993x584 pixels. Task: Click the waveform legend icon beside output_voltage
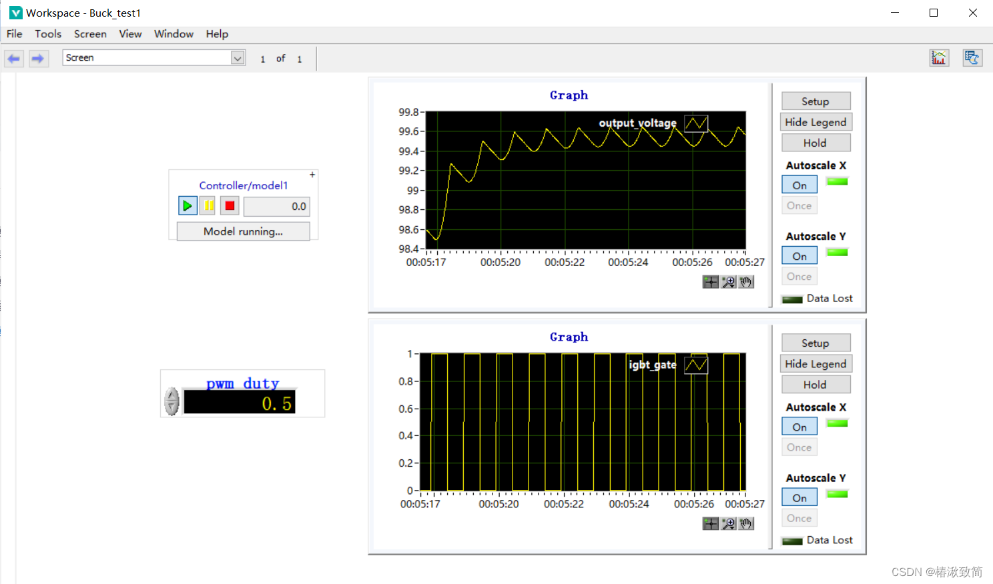pyautogui.click(x=695, y=123)
